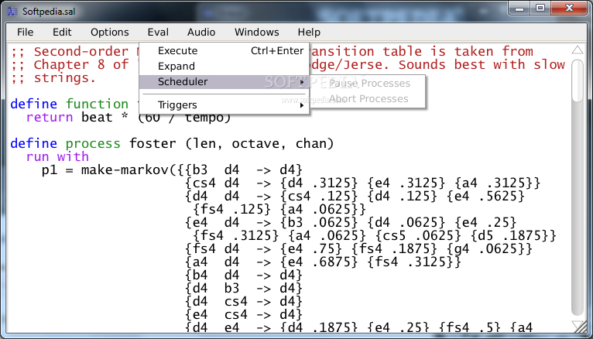Click the scrollbar down arrow
Viewport: 593px width, 339px height.
[578, 326]
